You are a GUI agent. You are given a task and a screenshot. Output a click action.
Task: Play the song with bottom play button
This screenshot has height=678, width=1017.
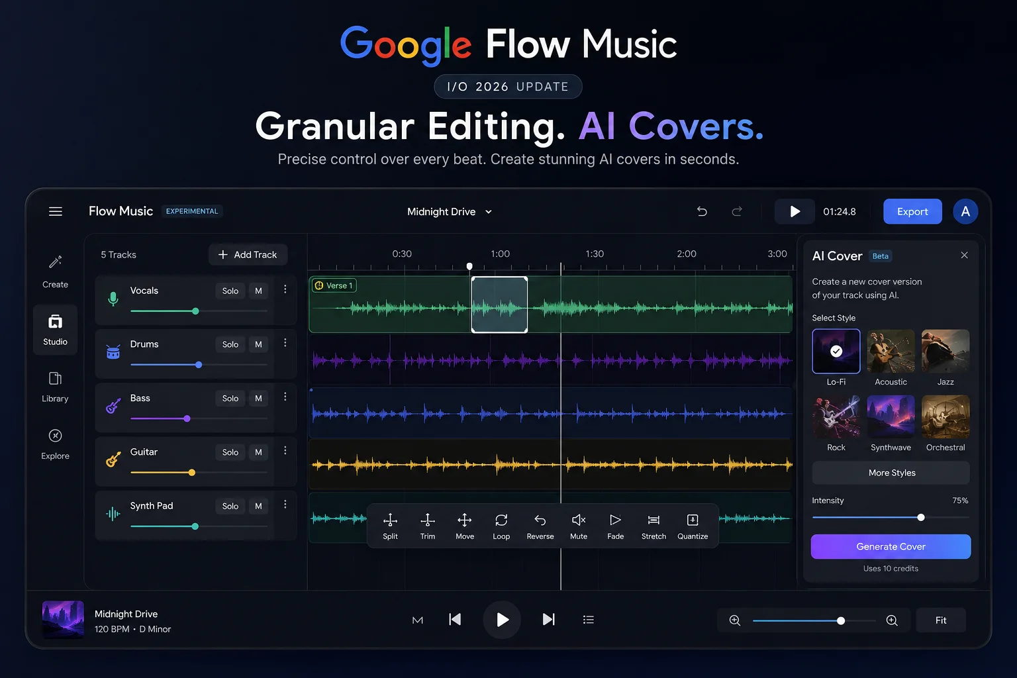502,620
